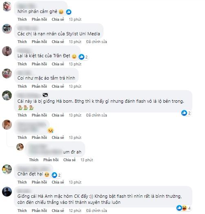Open the '12 phút' timestamp on the last comment
The width and height of the screenshot is (205, 214).
click(x=75, y=211)
